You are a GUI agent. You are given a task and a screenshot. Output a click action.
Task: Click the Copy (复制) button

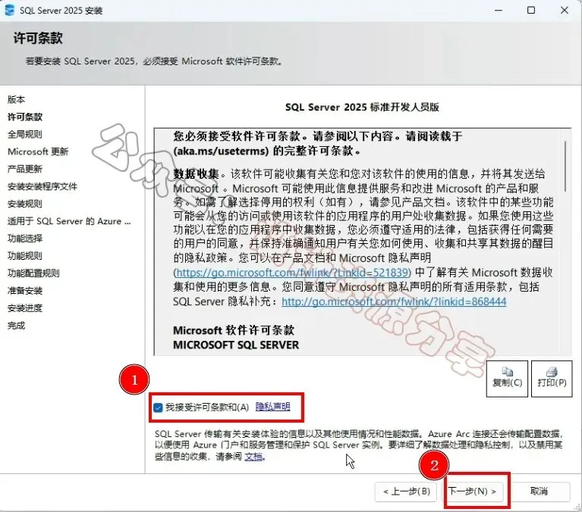point(507,379)
